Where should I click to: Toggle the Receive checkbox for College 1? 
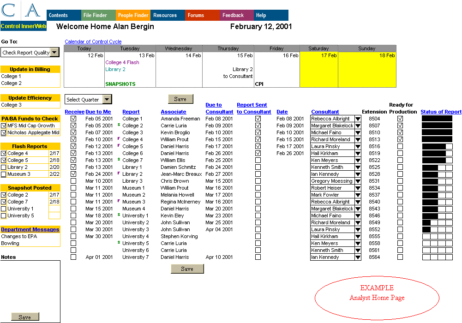[73, 119]
